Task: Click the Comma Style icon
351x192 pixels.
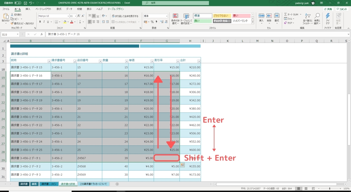Action: pos(156,22)
